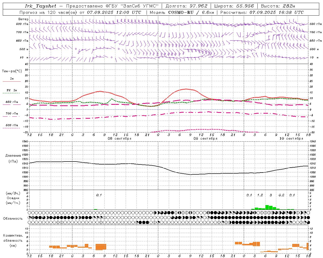Click the Модель COSMO-RU / 6.6км label
Viewport: 323px width, 258px height.
[x=182, y=12]
